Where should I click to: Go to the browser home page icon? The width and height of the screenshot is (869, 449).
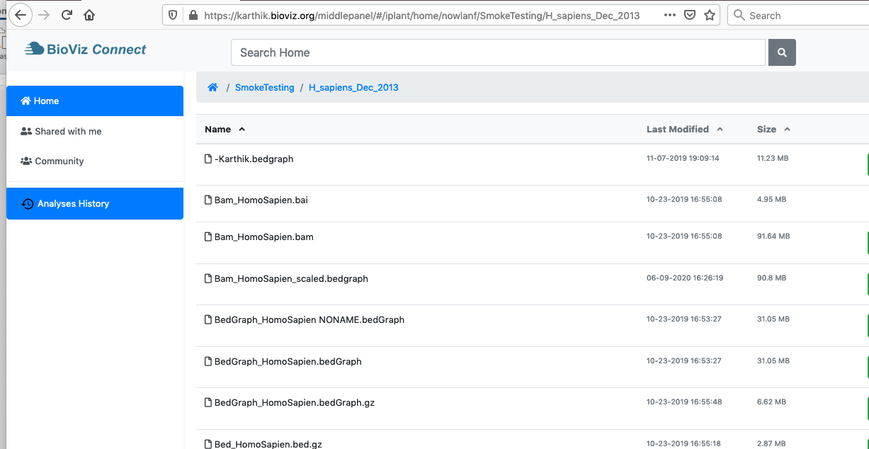tap(89, 15)
